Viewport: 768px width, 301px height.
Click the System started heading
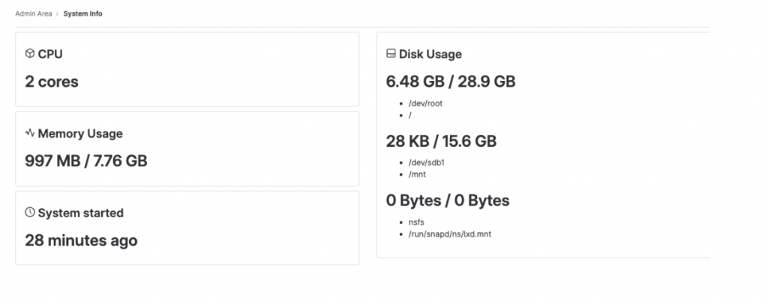[x=81, y=213]
